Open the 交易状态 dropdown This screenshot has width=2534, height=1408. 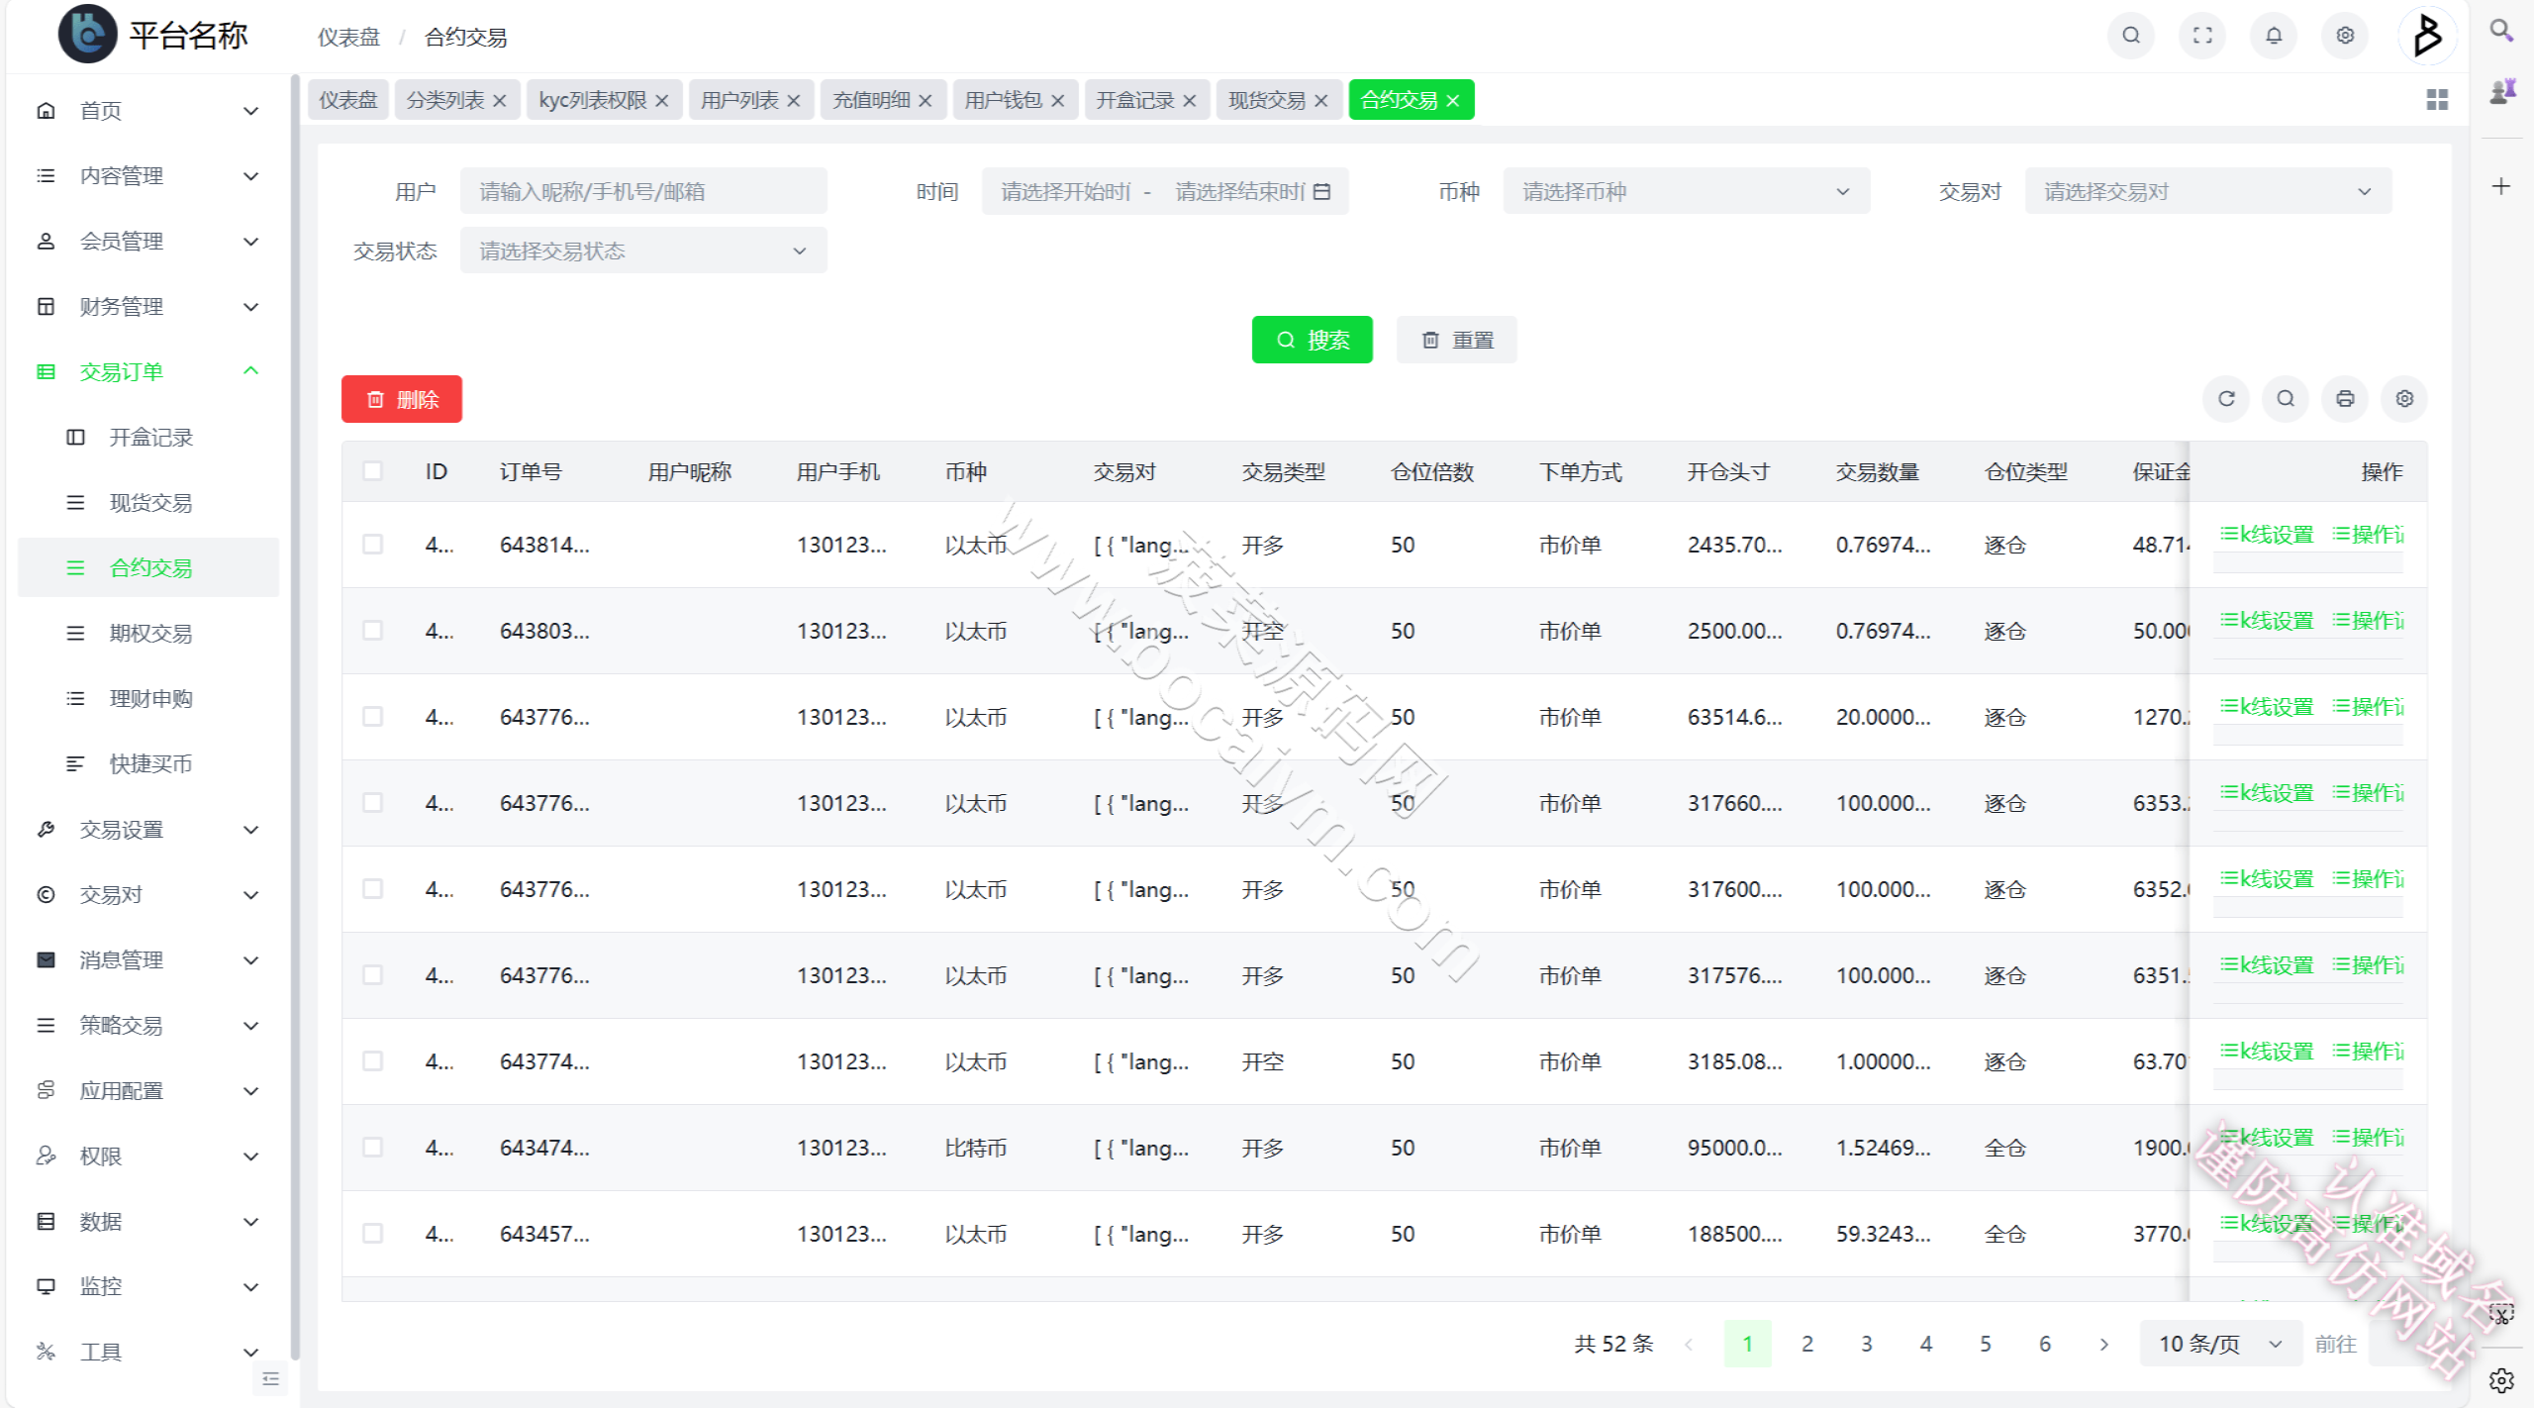(x=643, y=251)
